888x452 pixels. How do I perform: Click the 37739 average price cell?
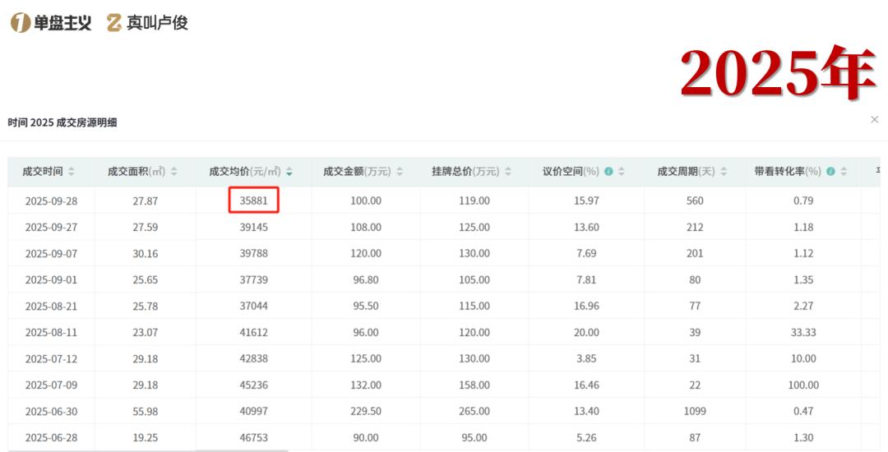tap(254, 280)
